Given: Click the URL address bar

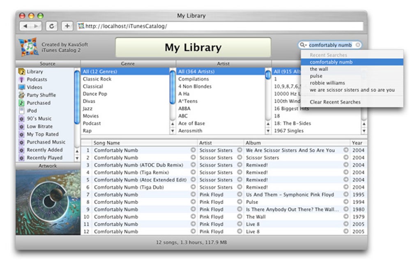Looking at the screenshot, I should coord(221,26).
